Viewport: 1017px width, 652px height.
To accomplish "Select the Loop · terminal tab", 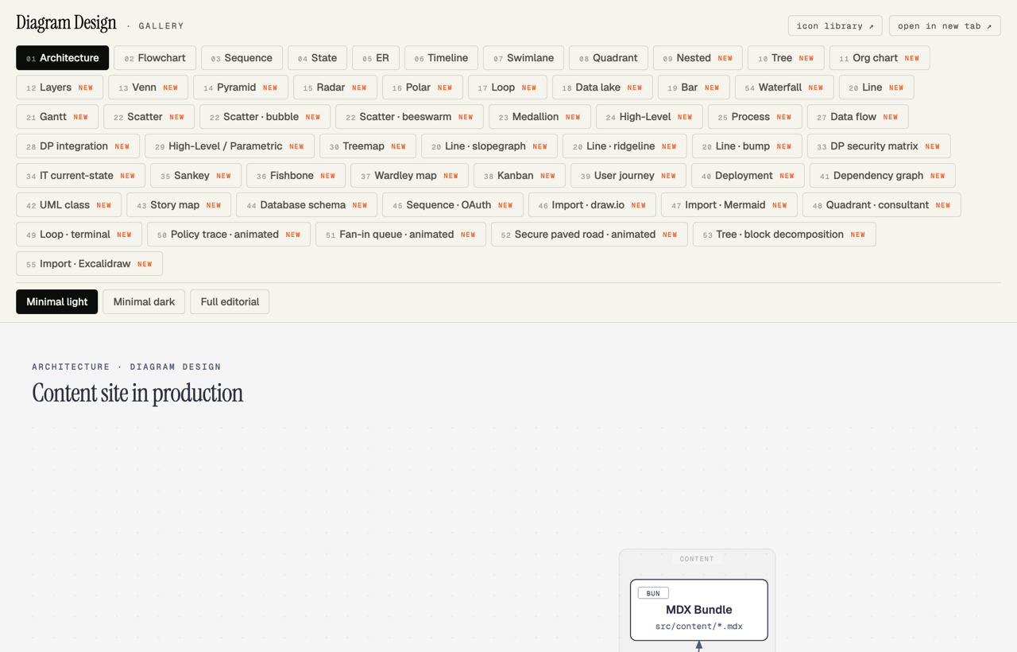I will (79, 235).
